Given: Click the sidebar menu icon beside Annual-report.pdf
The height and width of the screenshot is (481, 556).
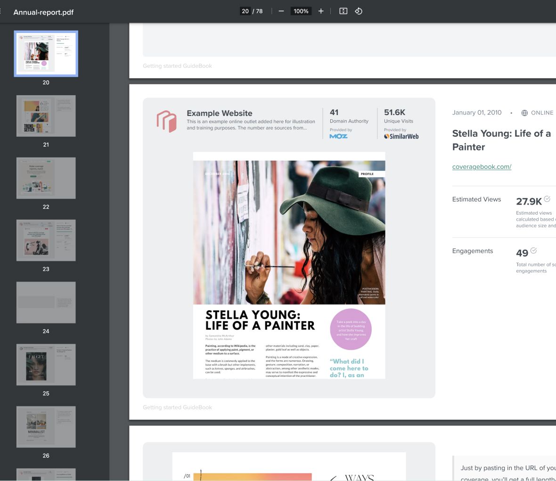Looking at the screenshot, I should 1,12.
